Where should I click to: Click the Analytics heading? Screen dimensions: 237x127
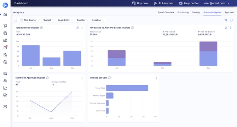click(x=18, y=12)
